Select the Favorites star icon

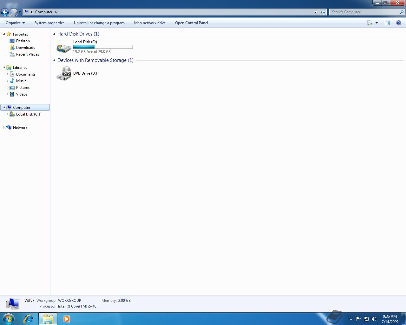point(9,34)
